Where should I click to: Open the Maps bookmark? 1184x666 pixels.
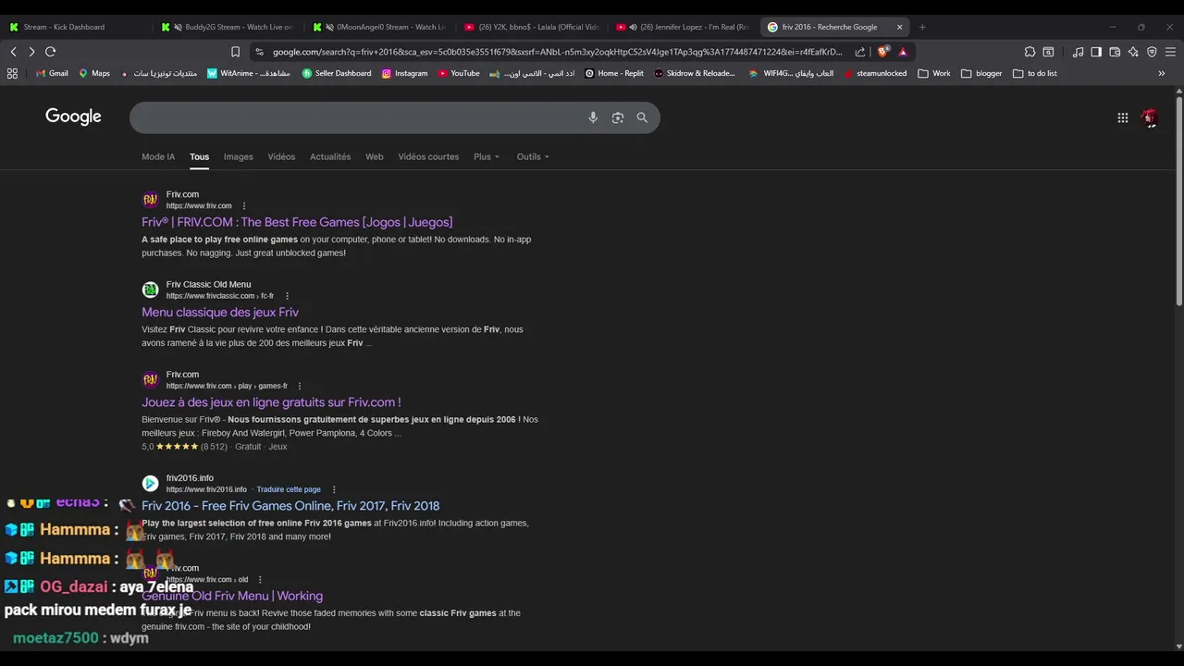click(94, 73)
